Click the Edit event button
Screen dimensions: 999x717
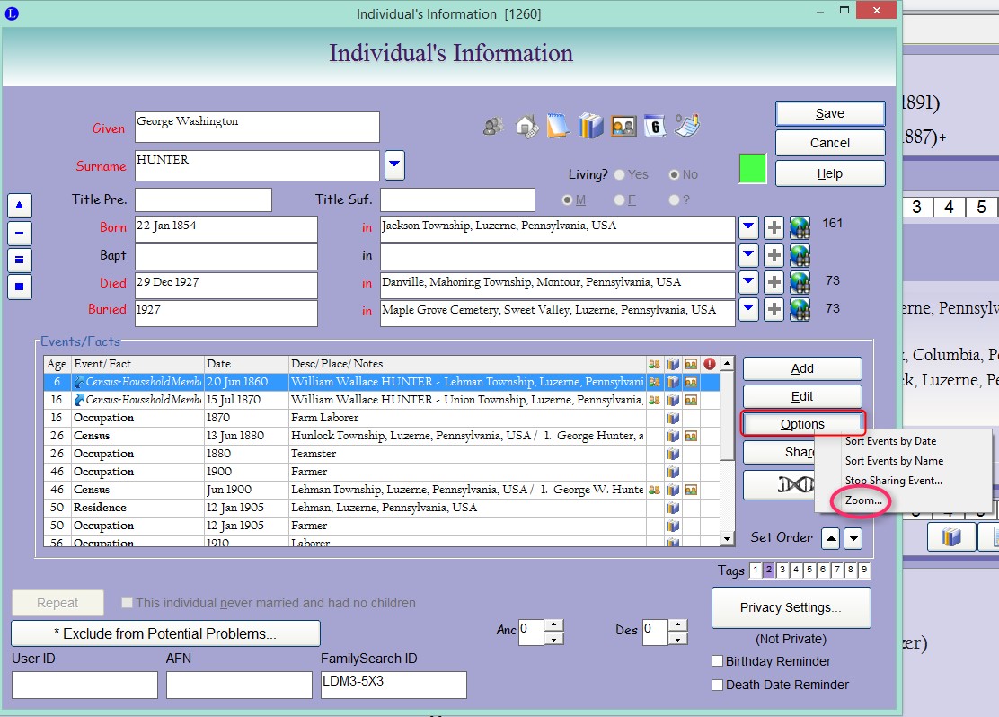pyautogui.click(x=802, y=396)
